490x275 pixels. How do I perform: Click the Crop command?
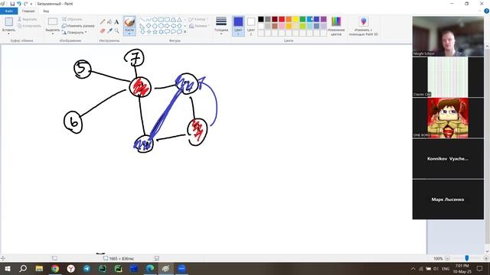pyautogui.click(x=72, y=19)
